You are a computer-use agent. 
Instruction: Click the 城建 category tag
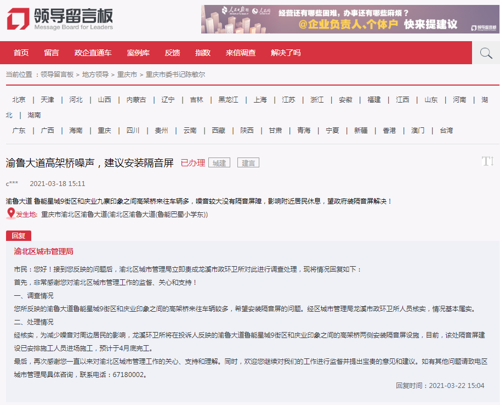tap(219, 163)
